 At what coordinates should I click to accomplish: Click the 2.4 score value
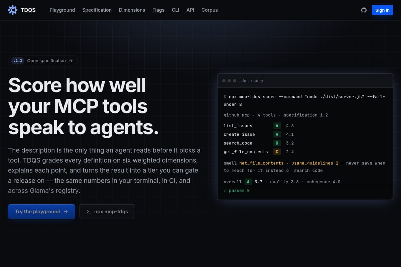[290, 152]
